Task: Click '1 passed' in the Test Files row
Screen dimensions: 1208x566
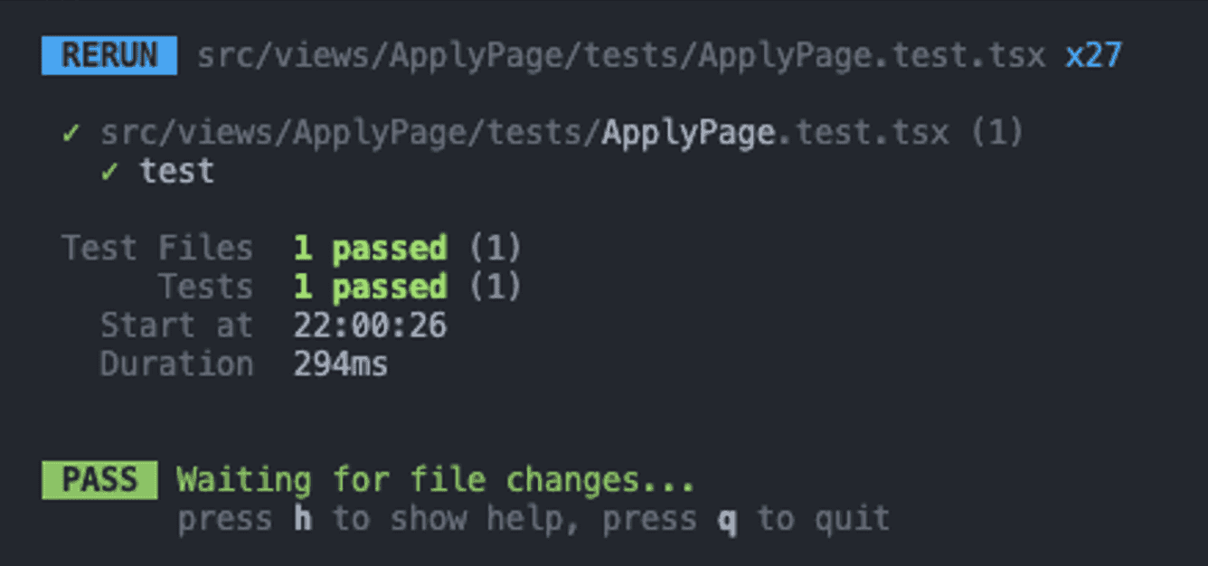Action: pos(370,248)
